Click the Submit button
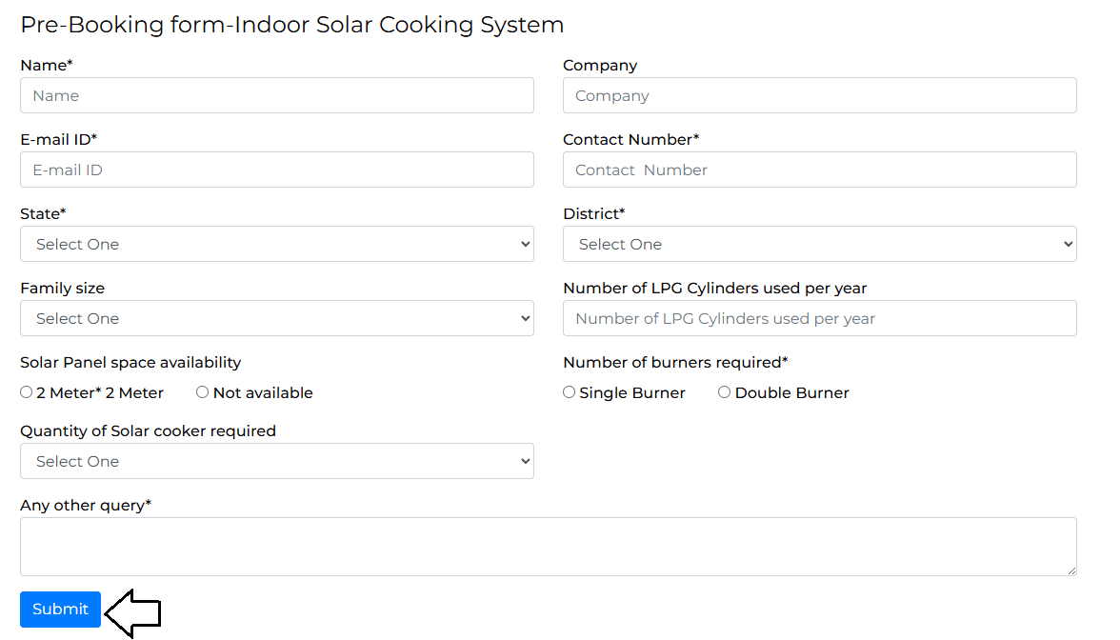Screen dimensions: 1120x640 pos(60,609)
